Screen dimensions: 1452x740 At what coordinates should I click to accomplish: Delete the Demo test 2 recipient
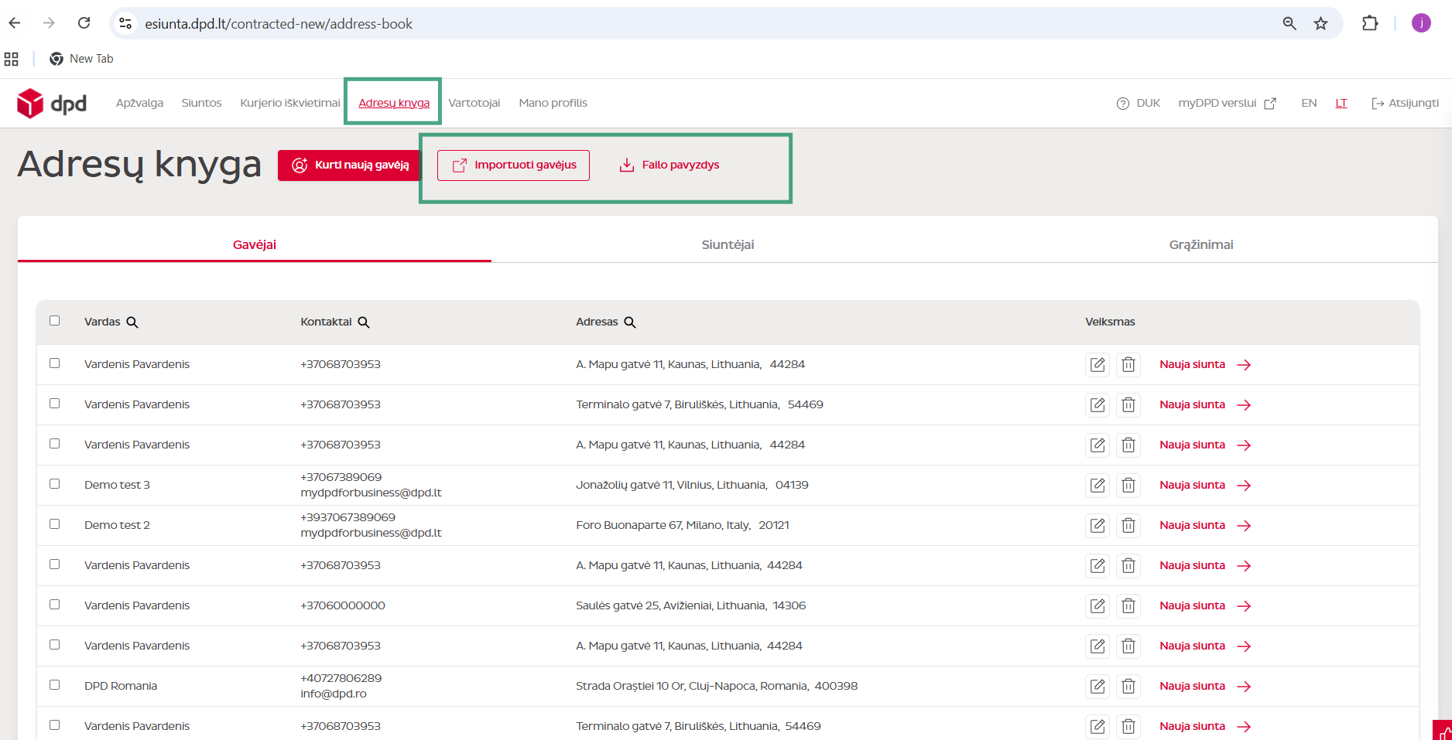(1128, 525)
